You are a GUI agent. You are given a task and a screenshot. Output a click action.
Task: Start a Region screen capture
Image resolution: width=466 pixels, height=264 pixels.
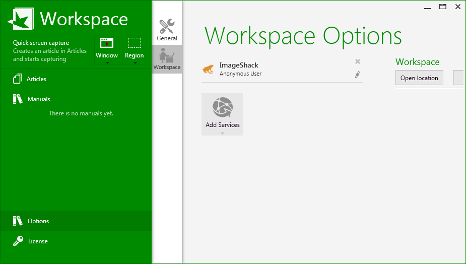(x=135, y=47)
